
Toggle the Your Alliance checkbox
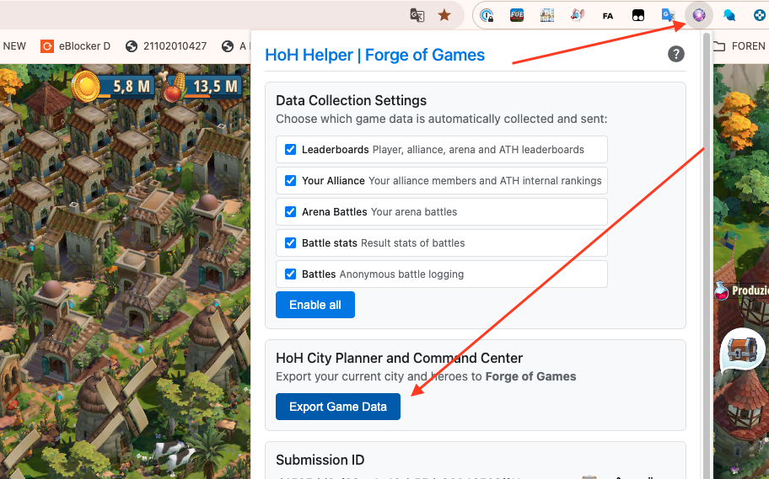coord(290,181)
